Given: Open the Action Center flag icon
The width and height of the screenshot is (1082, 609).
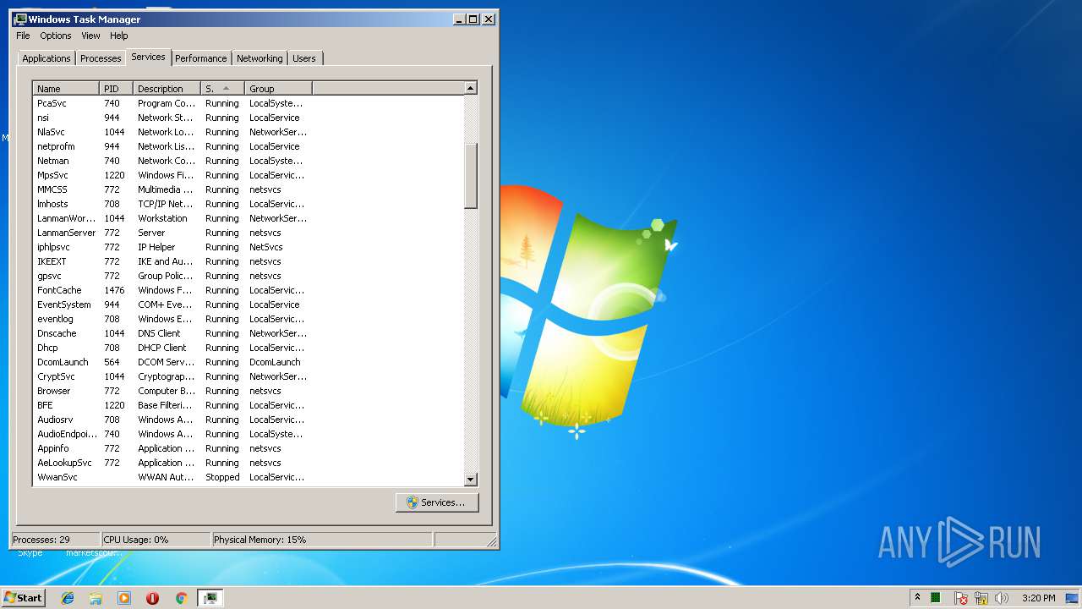Looking at the screenshot, I should point(961,598).
